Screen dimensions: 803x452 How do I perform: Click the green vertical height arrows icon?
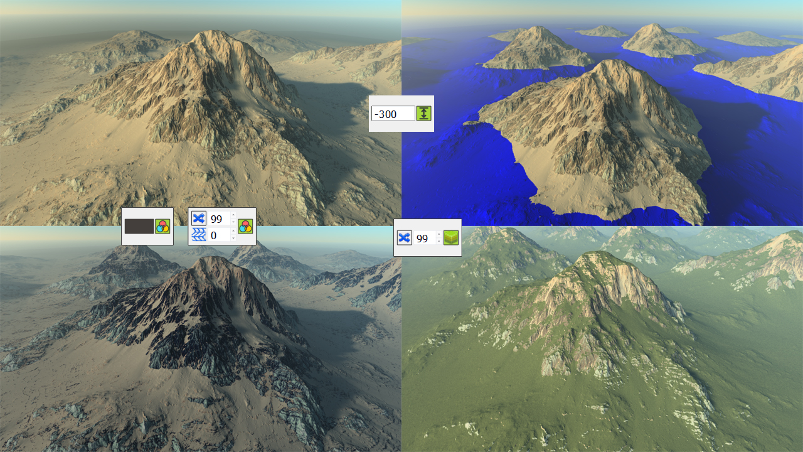click(424, 114)
